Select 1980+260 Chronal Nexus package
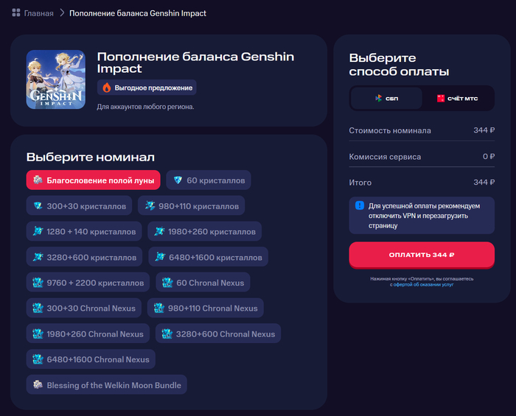Viewport: 516px width, 416px height. pos(87,334)
